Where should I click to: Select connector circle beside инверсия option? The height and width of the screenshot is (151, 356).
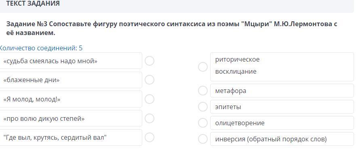[203, 139]
